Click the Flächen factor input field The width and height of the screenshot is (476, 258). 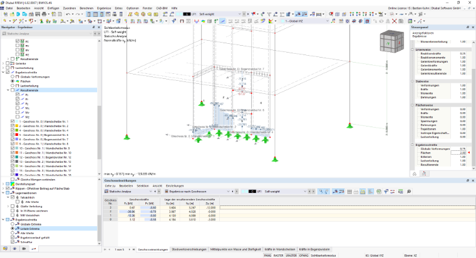click(458, 153)
